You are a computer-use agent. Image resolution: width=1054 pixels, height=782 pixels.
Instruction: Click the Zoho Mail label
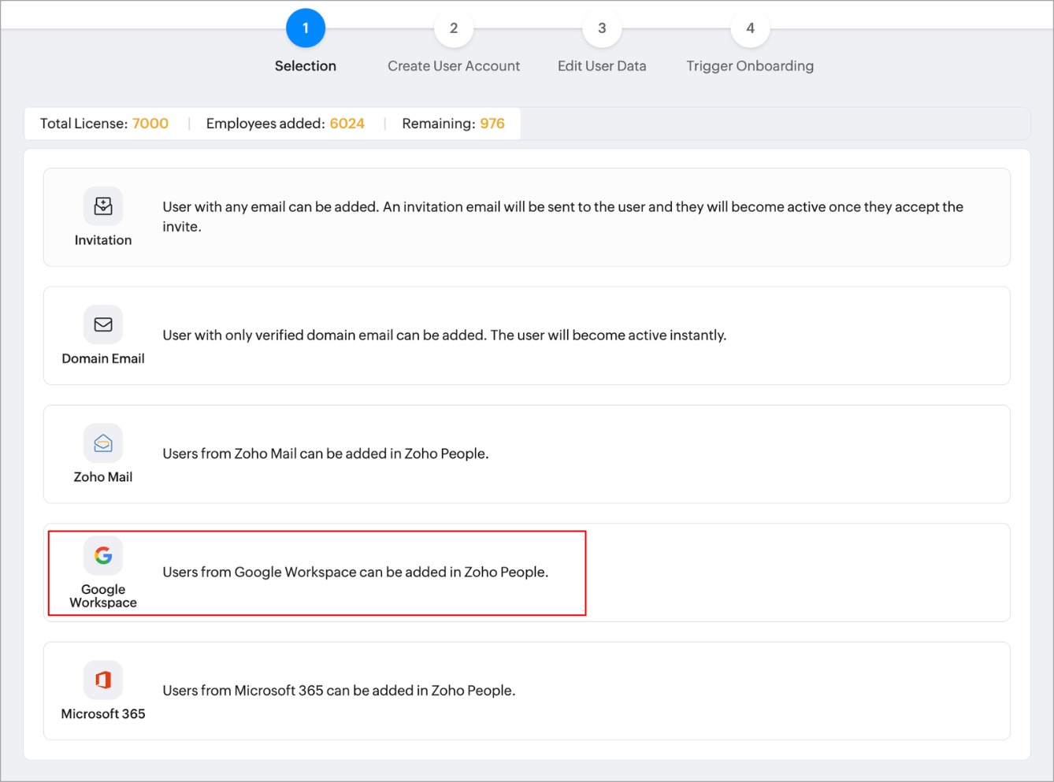click(103, 477)
